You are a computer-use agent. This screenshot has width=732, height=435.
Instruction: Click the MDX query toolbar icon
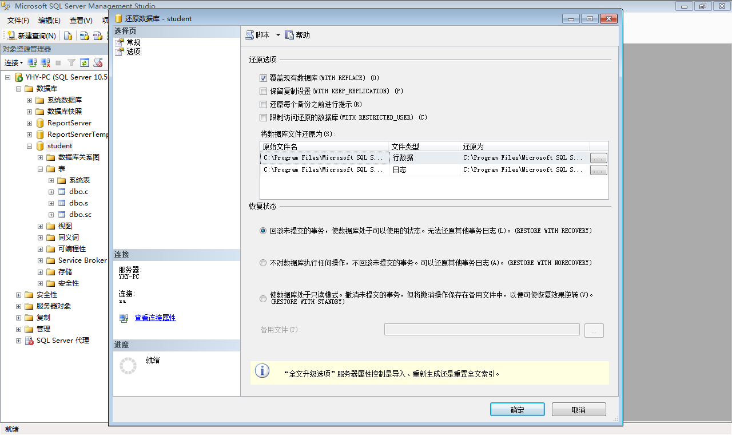tap(84, 35)
